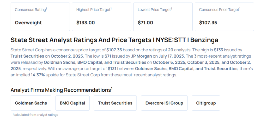
Task: Select the BMO Capital firm button
Action: [72, 103]
